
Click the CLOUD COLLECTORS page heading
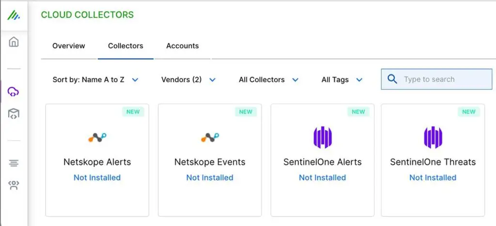[87, 15]
